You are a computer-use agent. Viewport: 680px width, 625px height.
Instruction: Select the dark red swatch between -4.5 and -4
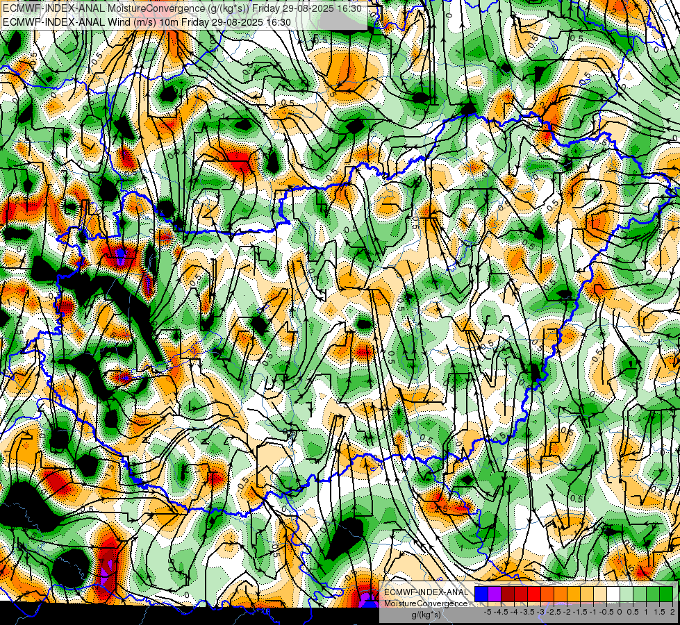(x=508, y=594)
